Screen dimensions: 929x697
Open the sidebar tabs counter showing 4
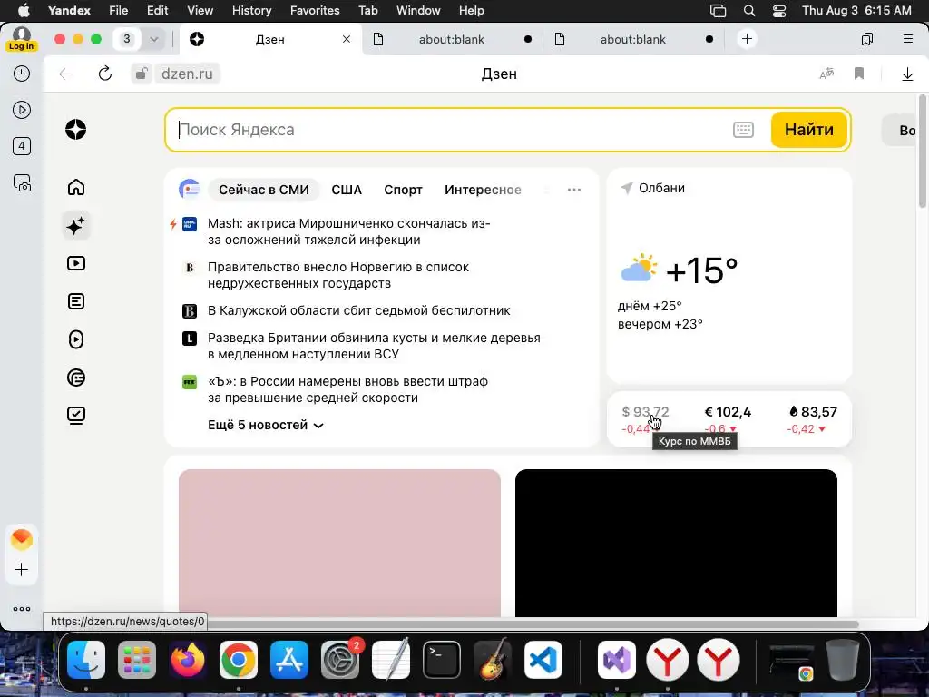pos(22,146)
